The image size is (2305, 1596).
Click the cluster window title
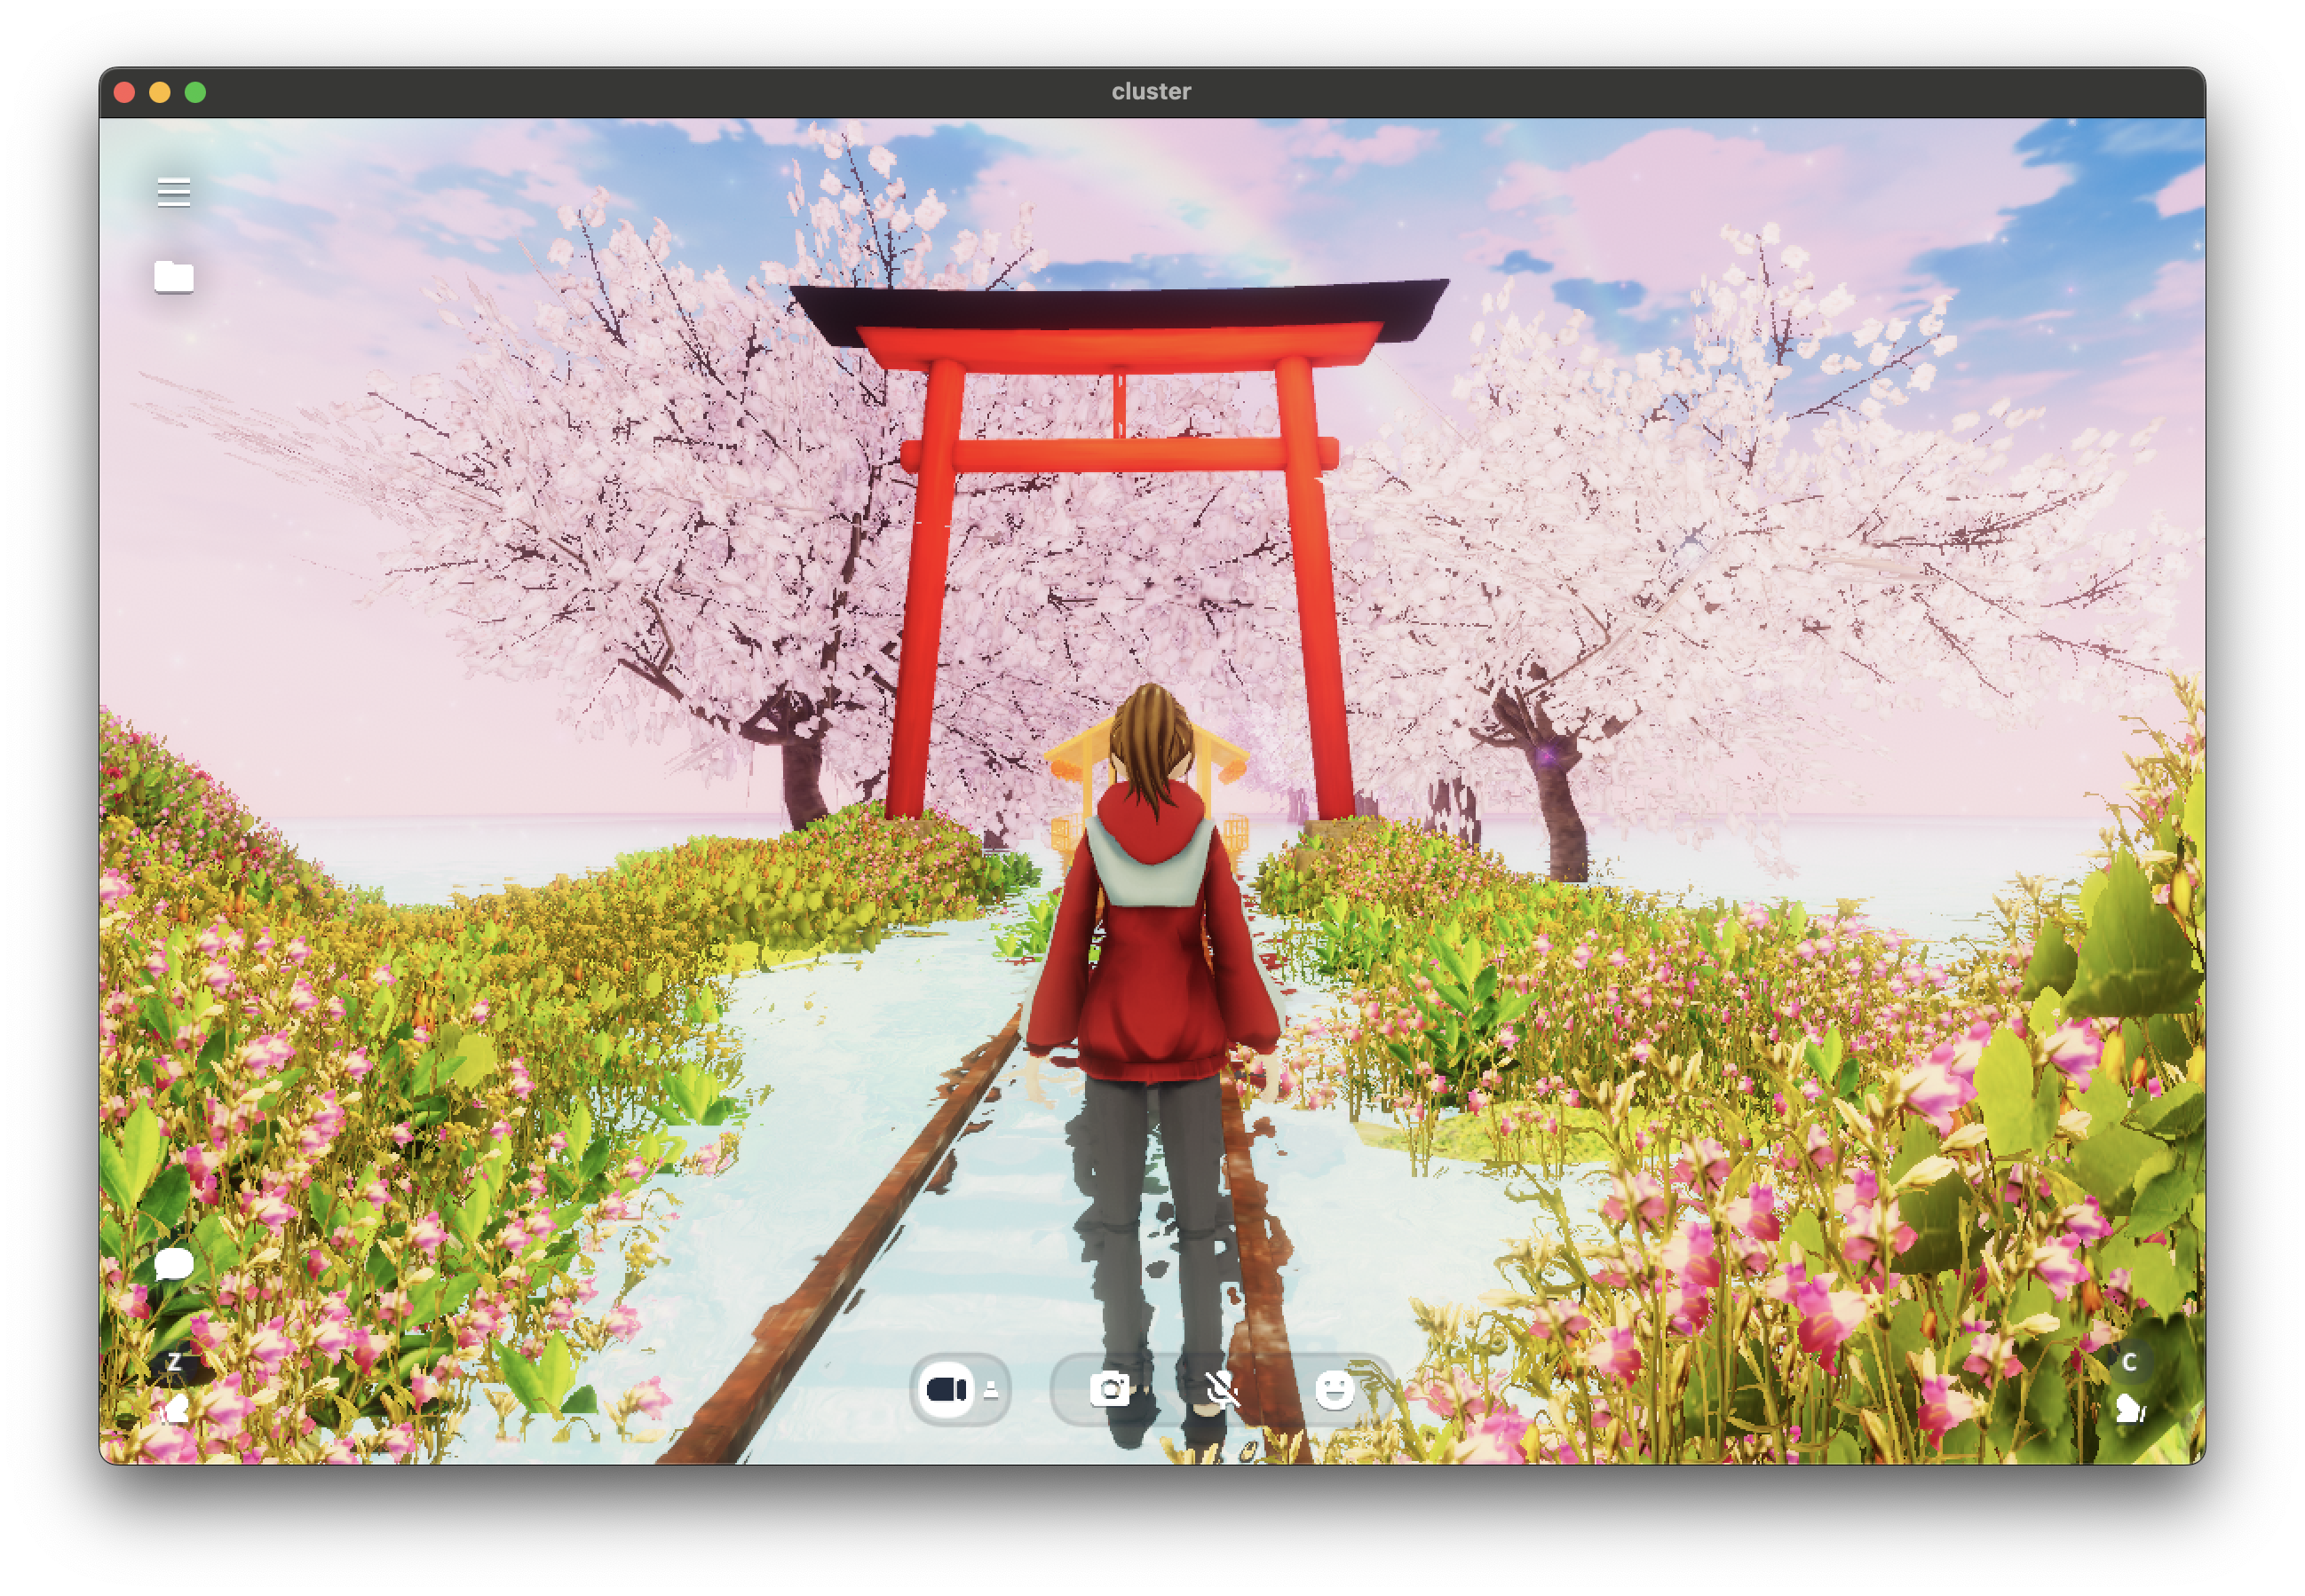tap(1151, 92)
